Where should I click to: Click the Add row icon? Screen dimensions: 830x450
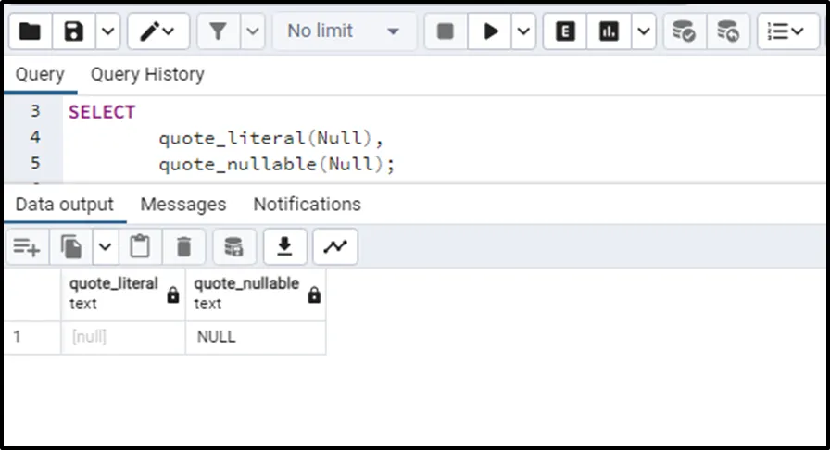tap(27, 247)
